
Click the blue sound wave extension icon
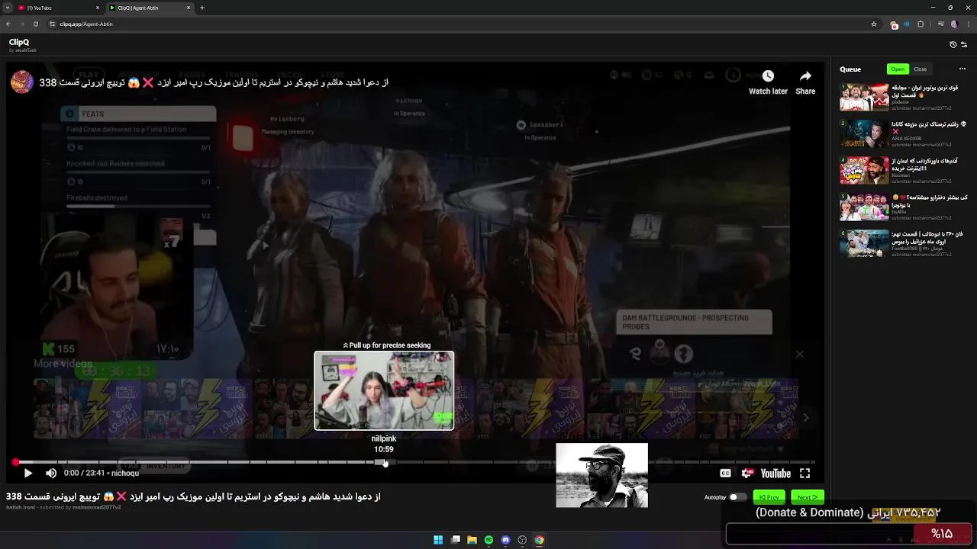tap(908, 24)
